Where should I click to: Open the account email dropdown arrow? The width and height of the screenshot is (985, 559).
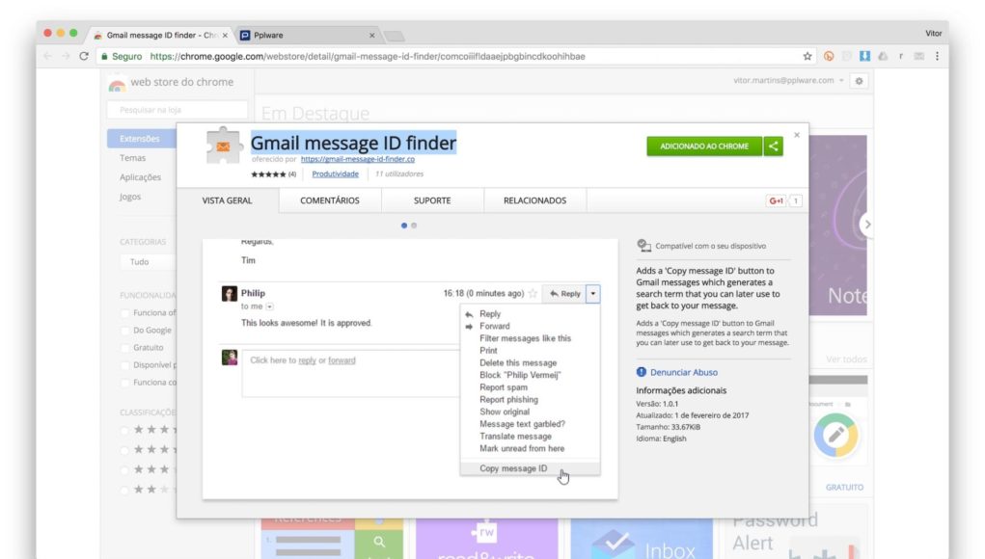coord(841,81)
